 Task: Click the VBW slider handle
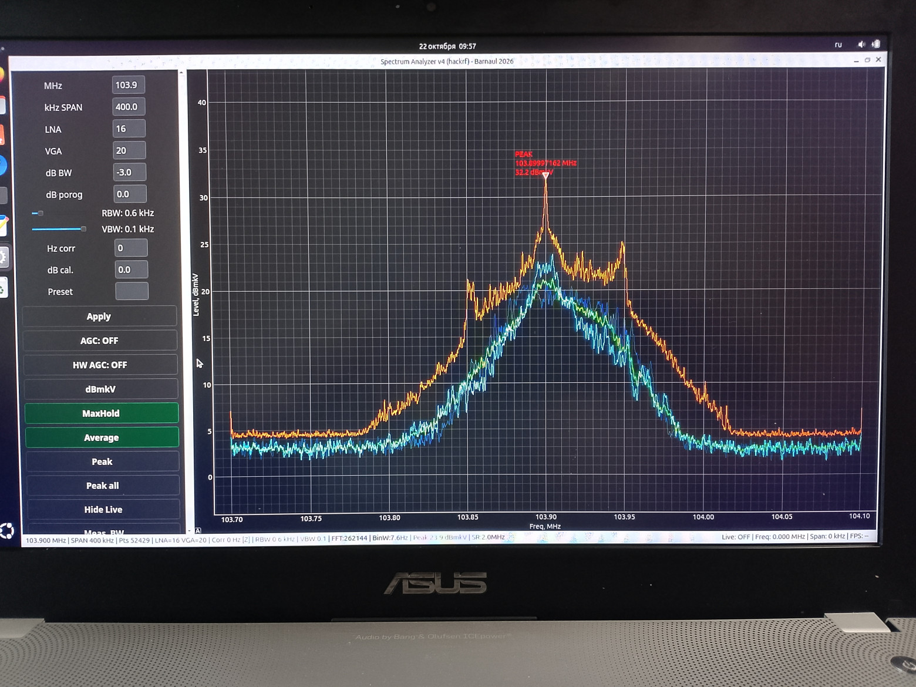point(83,229)
